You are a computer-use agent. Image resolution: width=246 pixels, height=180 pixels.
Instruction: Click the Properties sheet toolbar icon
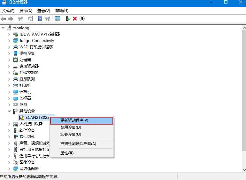(30, 19)
